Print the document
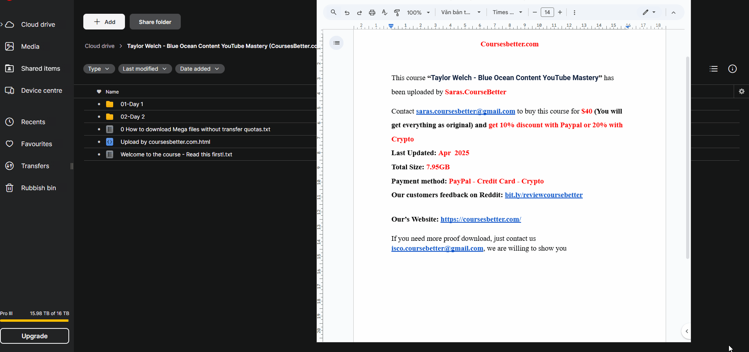749x352 pixels. coord(372,13)
